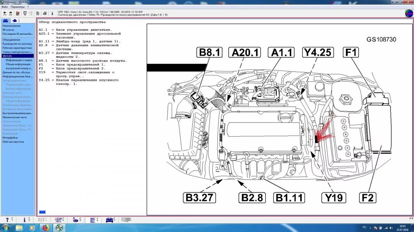Click the blue list lines icon in bottom toolbar
This screenshot has height=232, width=414.
[x=92, y=220]
